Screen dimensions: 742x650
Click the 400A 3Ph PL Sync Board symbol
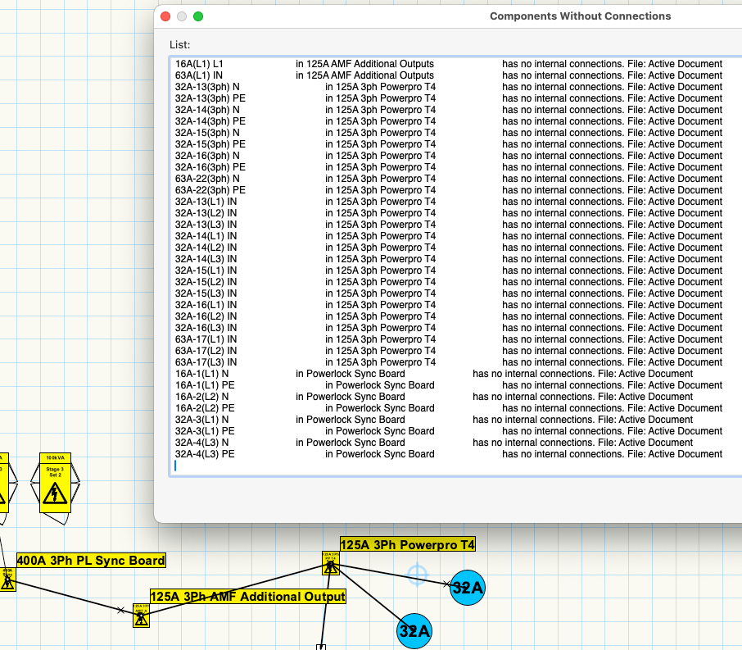(x=7, y=580)
